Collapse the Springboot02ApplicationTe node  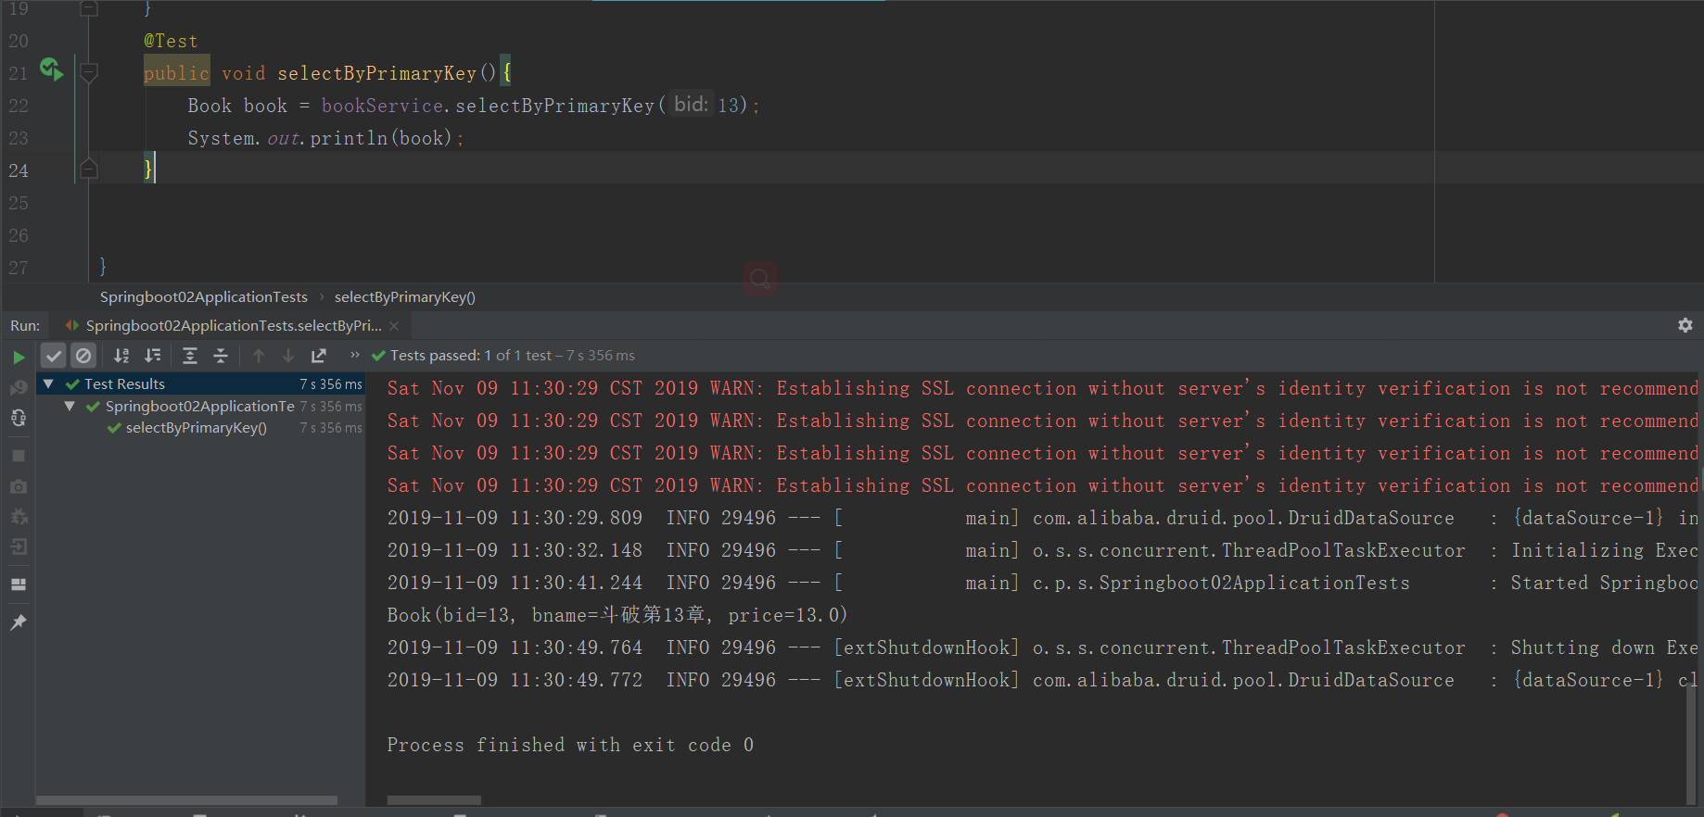pyautogui.click(x=70, y=406)
